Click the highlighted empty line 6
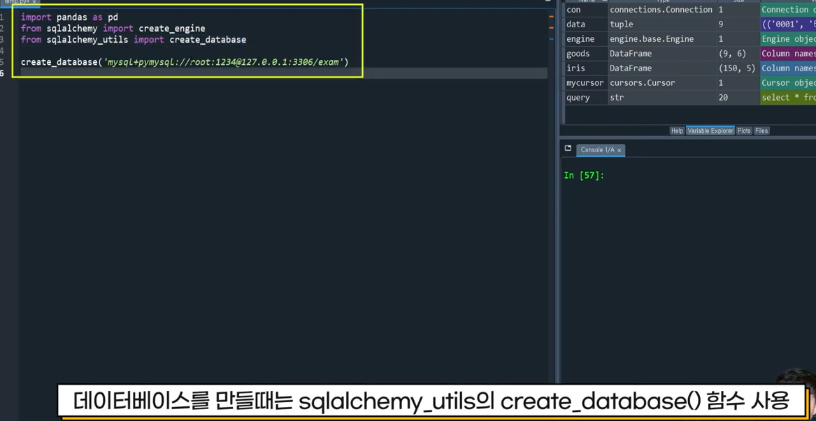The height and width of the screenshot is (421, 816). pos(284,73)
